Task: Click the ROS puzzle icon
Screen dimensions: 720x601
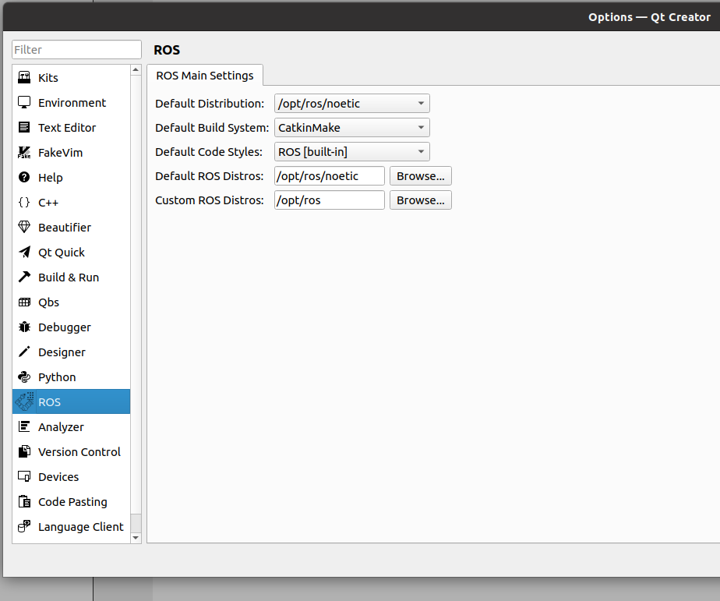Action: (24, 401)
